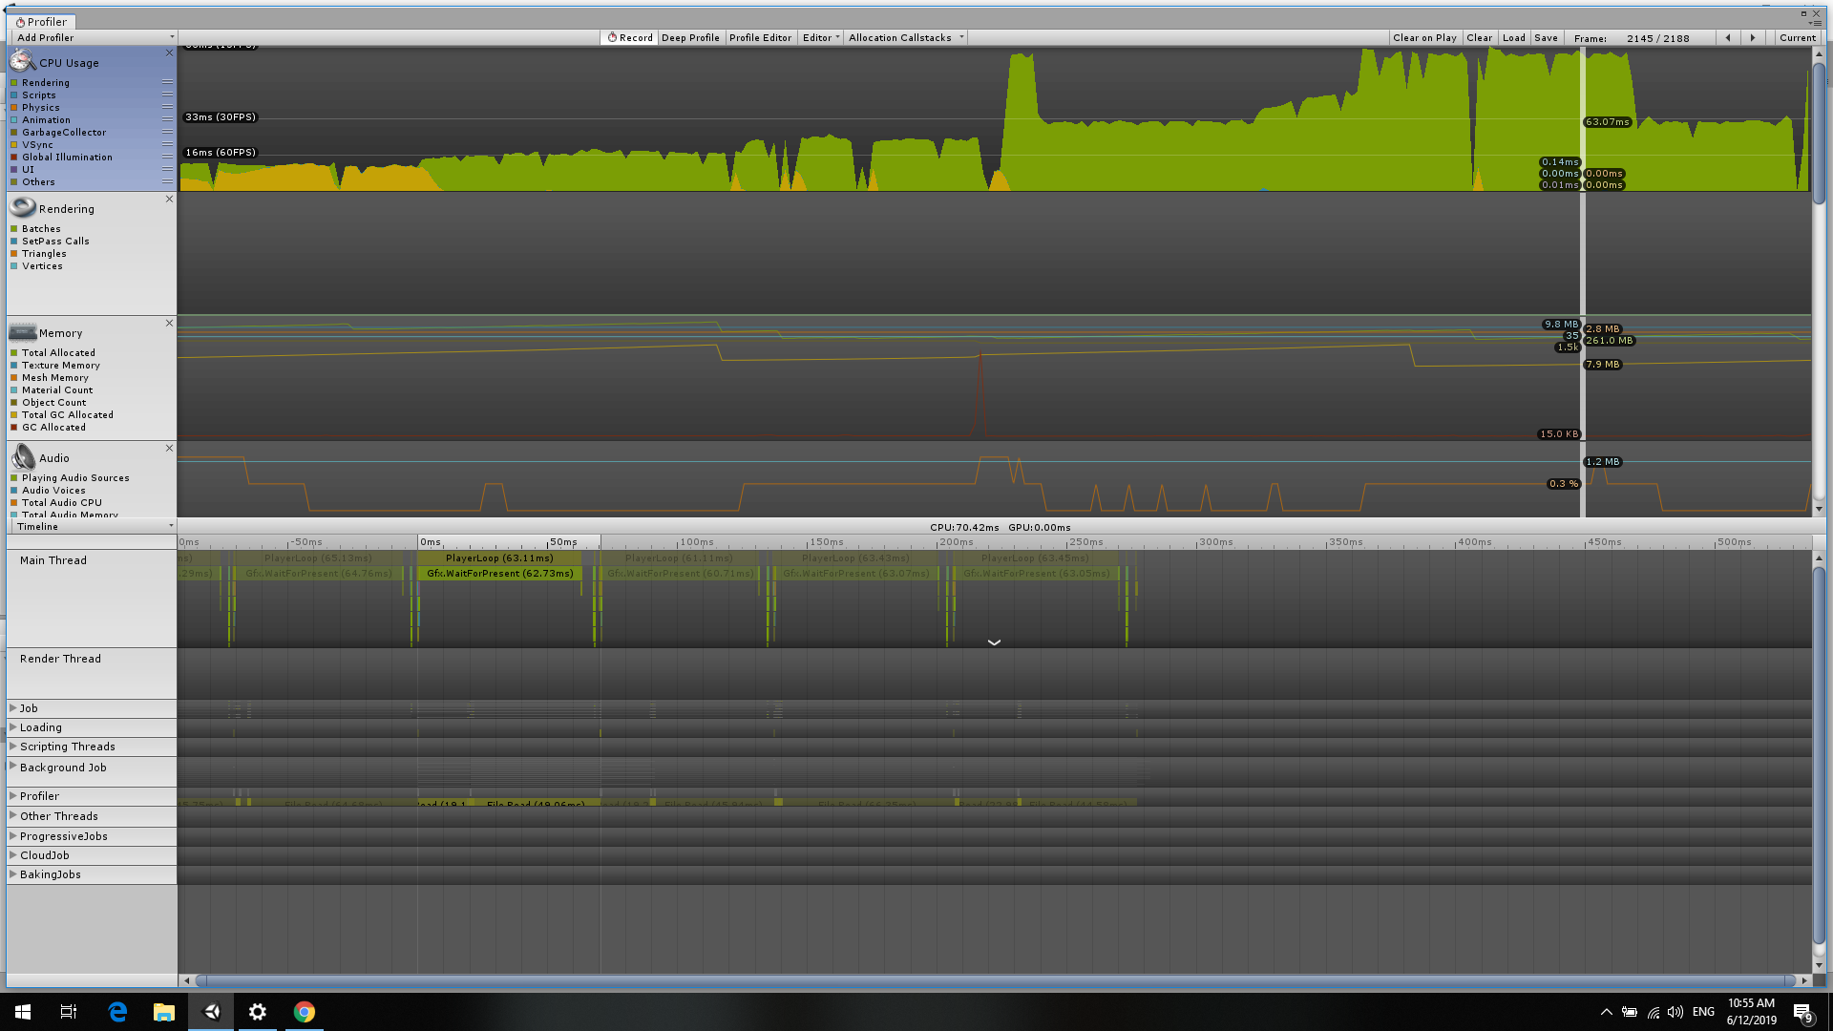This screenshot has width=1833, height=1031.
Task: Close the Rendering profiler module
Action: pos(169,199)
